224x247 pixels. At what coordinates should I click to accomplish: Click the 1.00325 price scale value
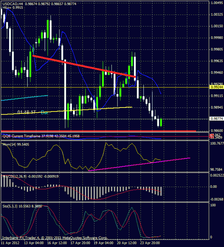point(217,15)
